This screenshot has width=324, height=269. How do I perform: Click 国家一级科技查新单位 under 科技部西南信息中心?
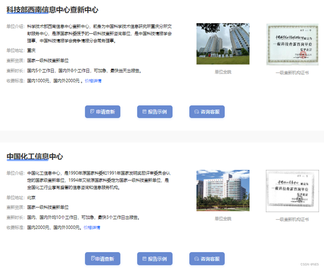pos(48,61)
